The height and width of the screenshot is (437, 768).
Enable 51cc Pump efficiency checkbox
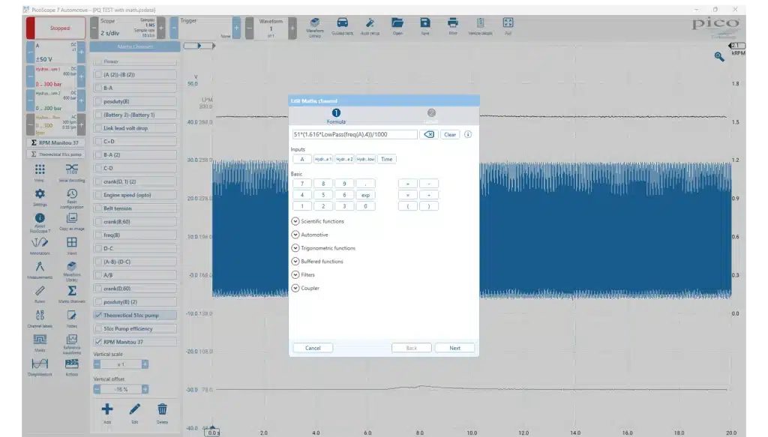(x=98, y=328)
